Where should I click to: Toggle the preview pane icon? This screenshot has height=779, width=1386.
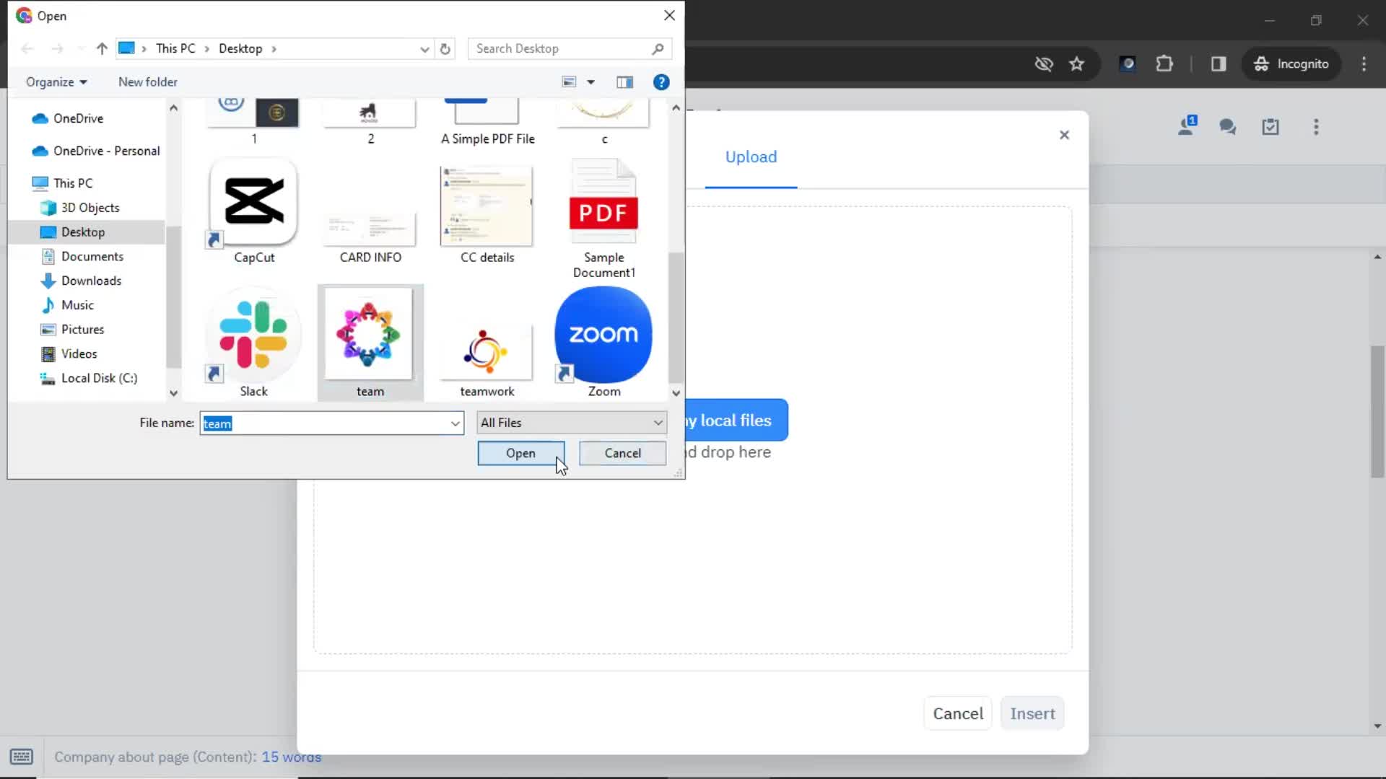point(625,82)
